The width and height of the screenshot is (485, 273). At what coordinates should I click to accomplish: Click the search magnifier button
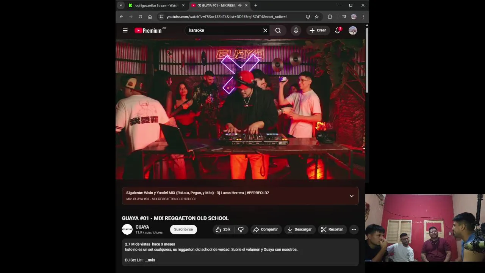[278, 30]
